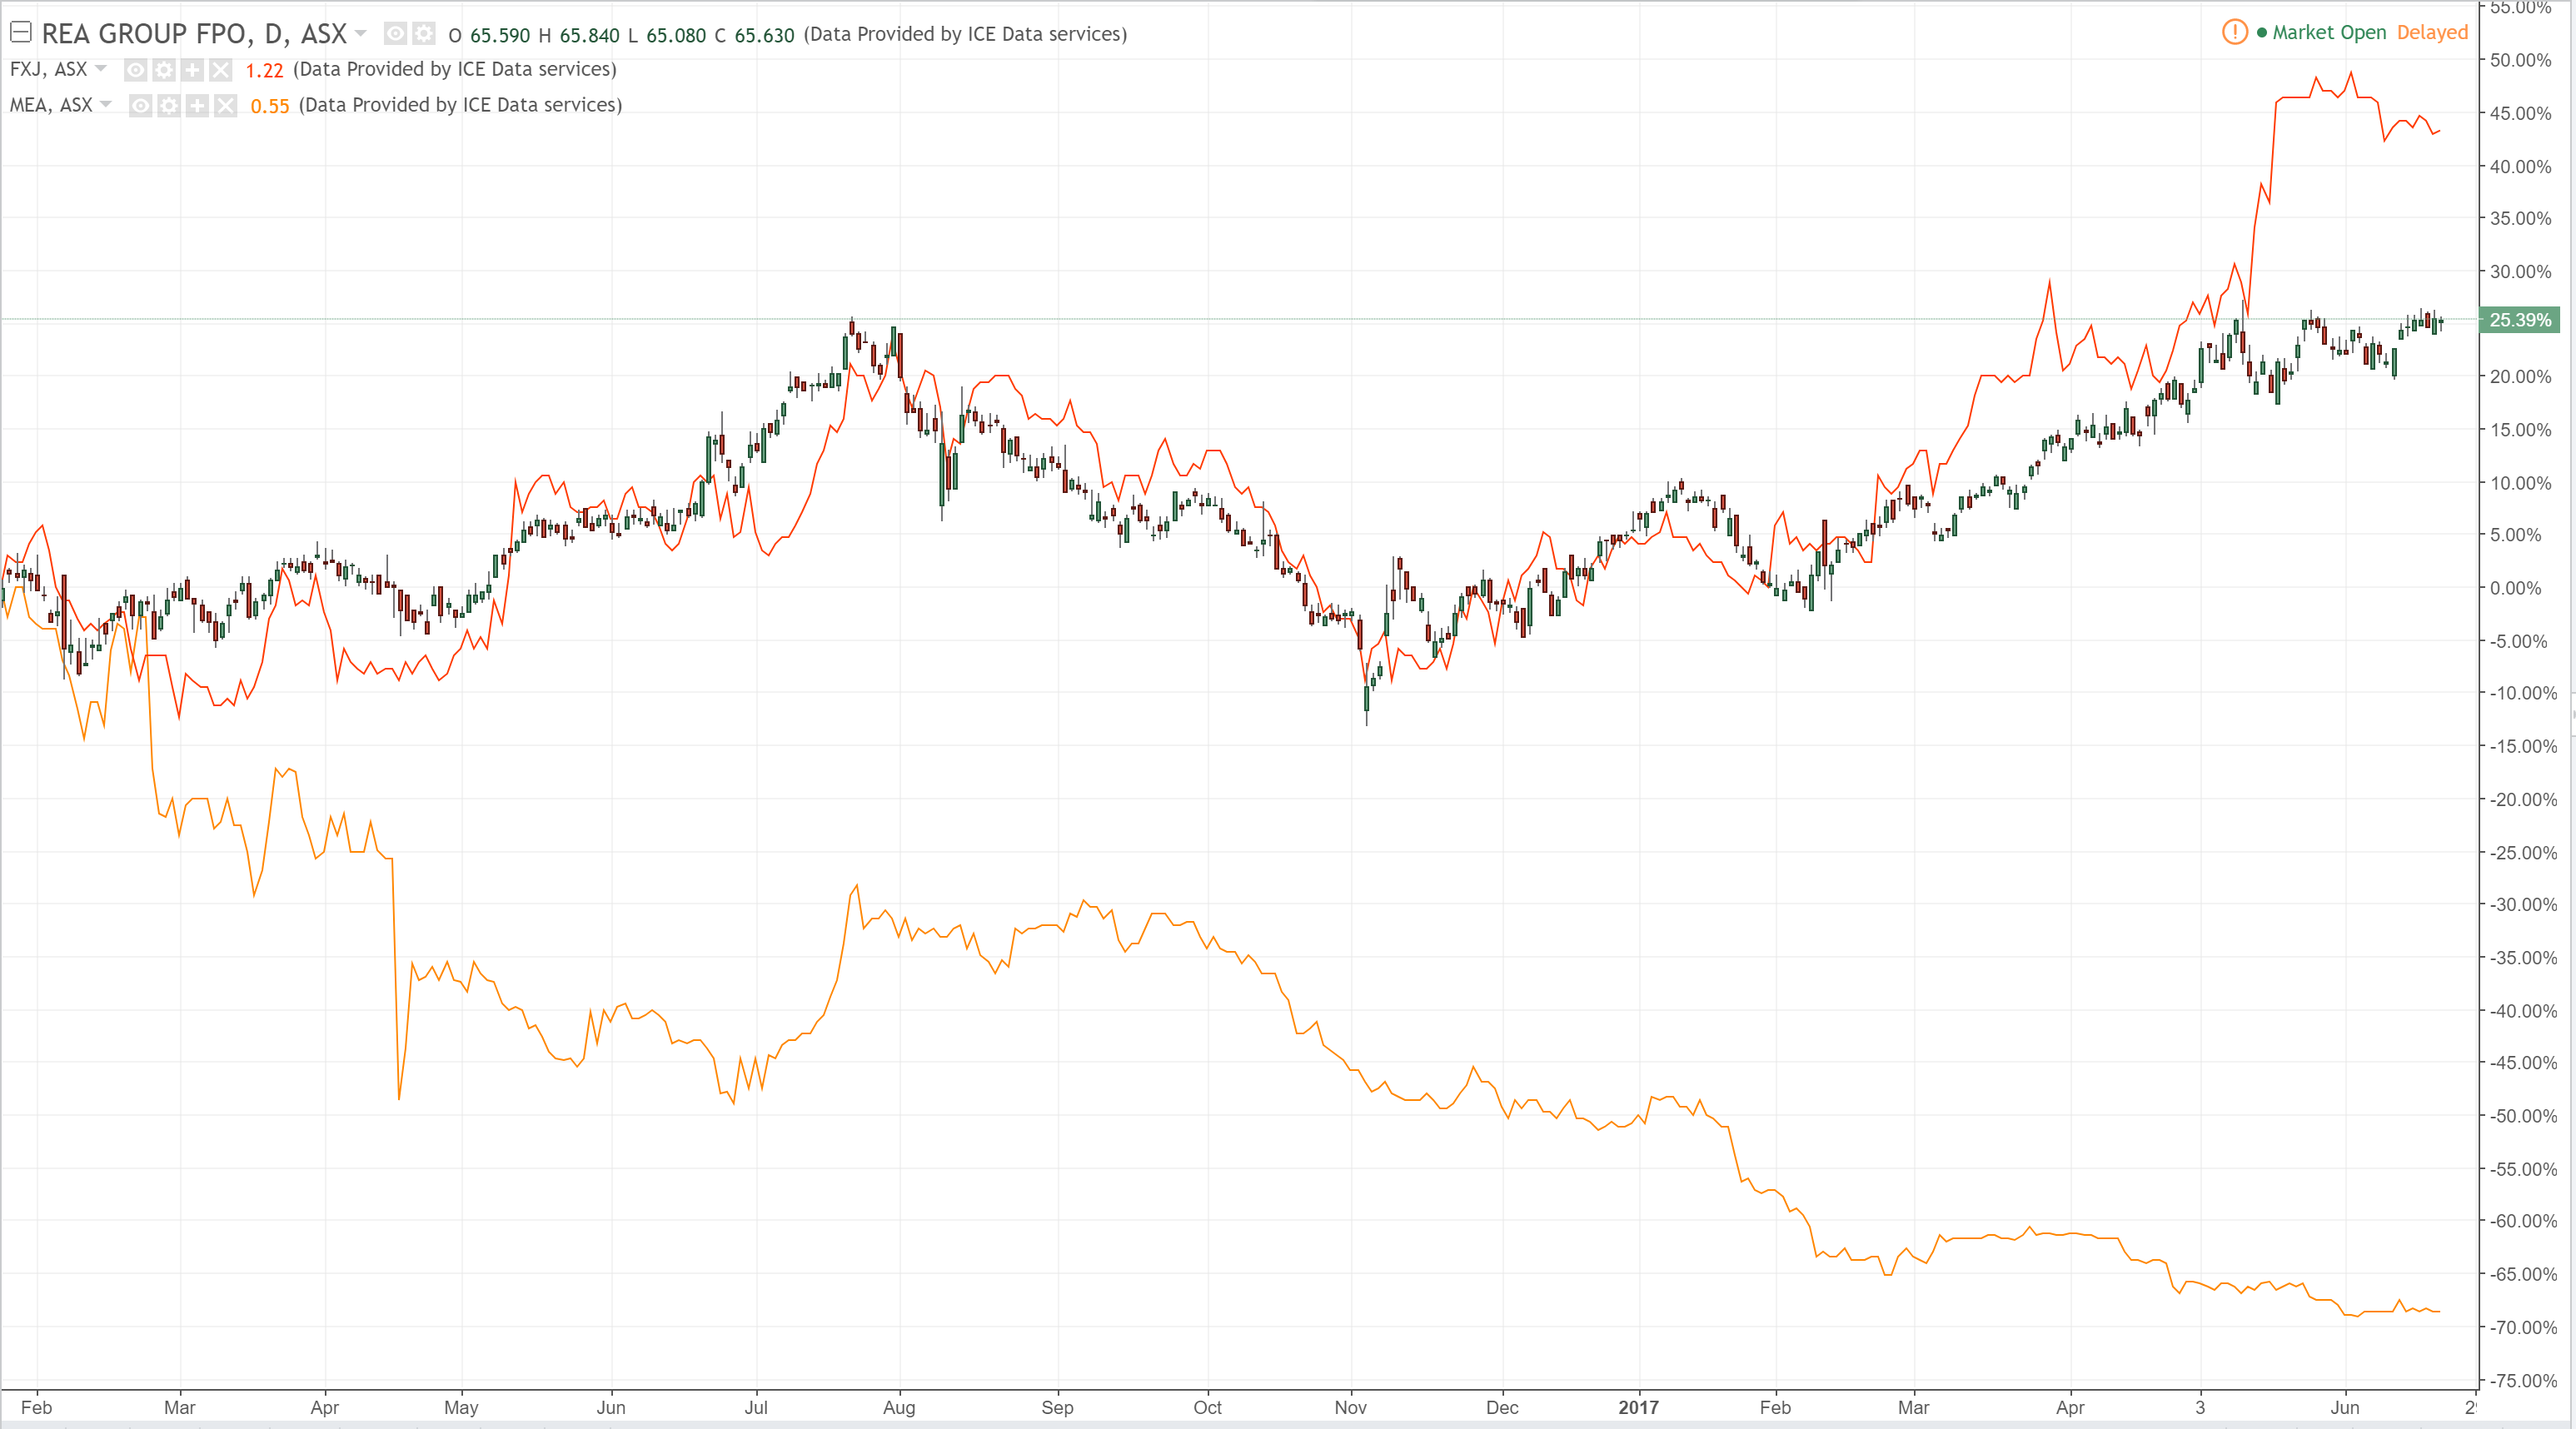Click the plus icon next to FXJ
Image resolution: width=2576 pixels, height=1429 pixels.
click(192, 70)
